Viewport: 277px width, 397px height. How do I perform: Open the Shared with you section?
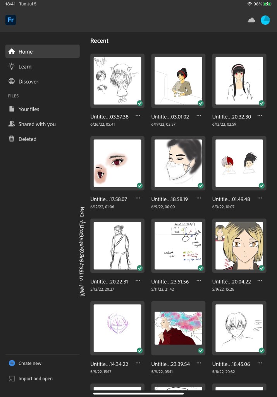(x=37, y=124)
